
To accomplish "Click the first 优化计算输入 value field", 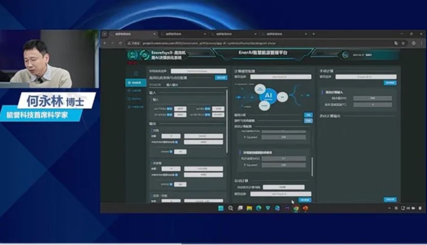I will [373, 99].
